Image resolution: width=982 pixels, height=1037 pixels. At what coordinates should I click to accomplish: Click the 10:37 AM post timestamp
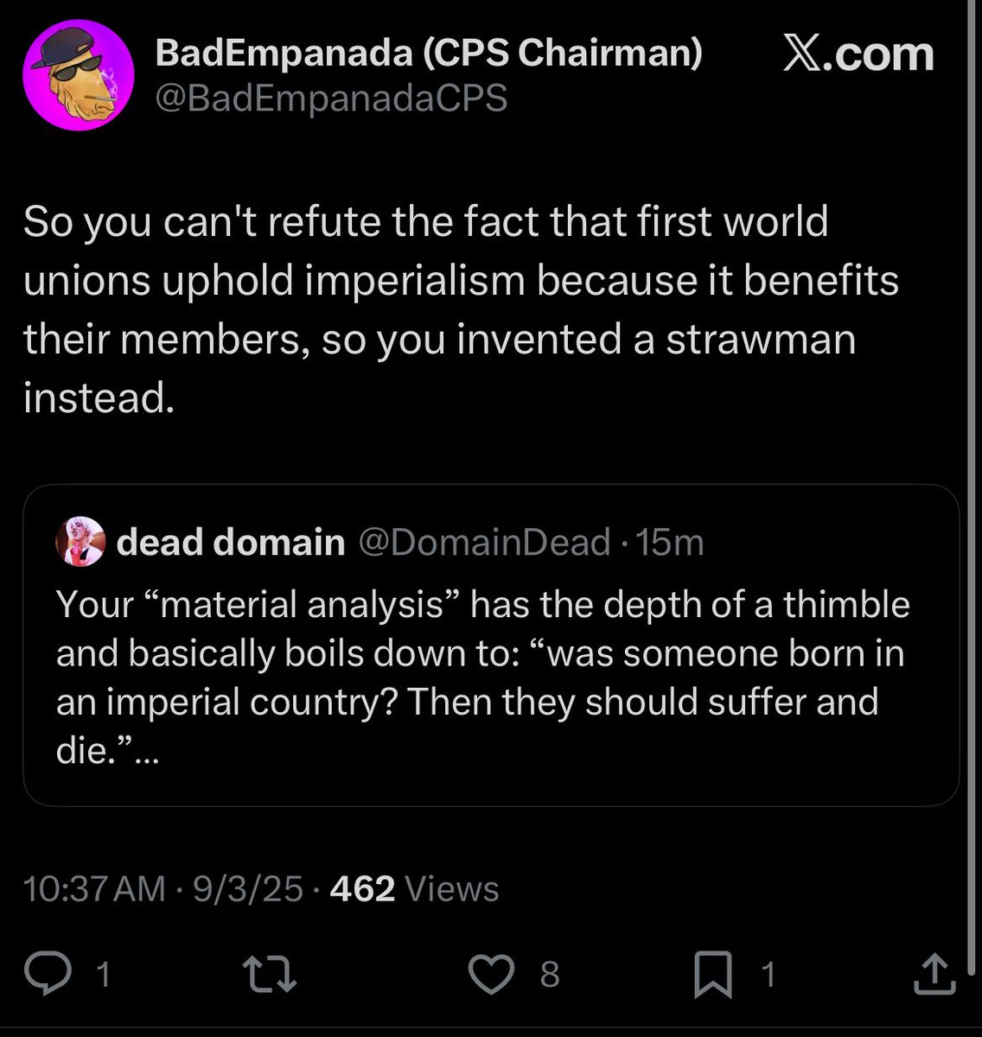(93, 888)
